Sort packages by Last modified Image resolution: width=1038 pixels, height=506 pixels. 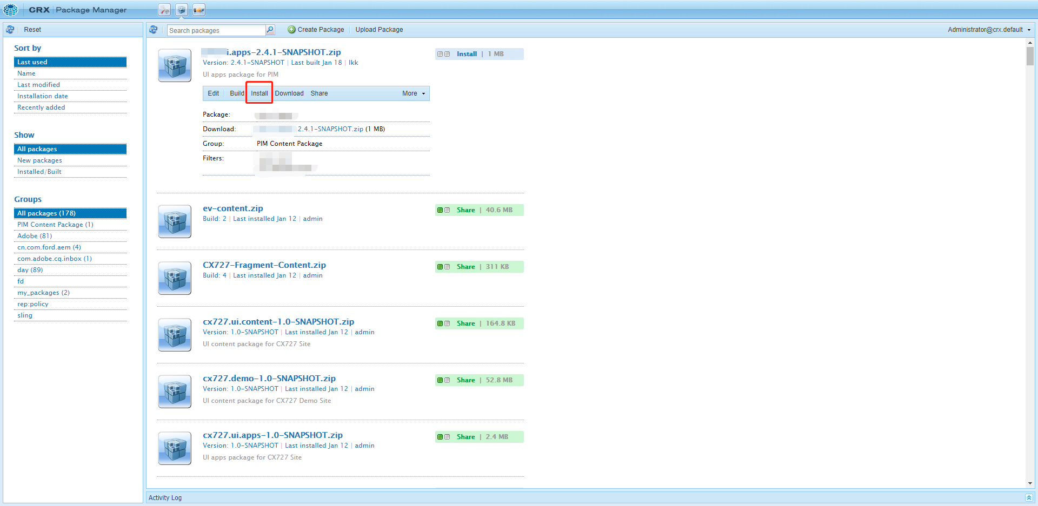point(70,85)
